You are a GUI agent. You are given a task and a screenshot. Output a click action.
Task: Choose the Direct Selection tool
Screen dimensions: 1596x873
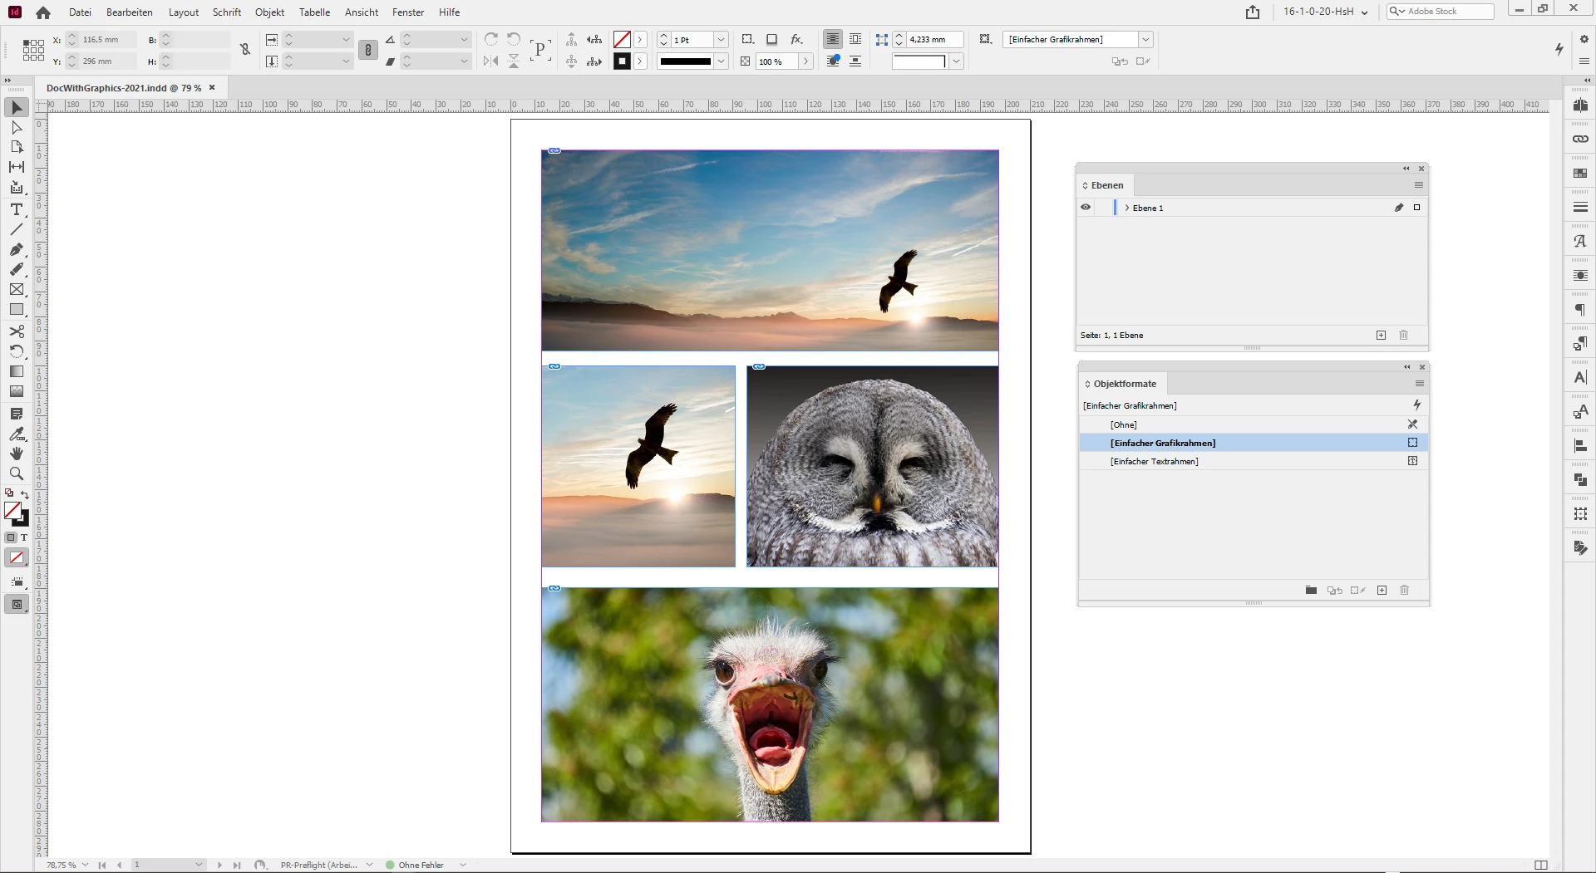17,128
